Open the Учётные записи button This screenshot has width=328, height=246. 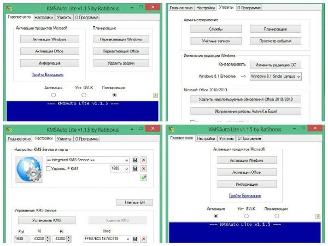(216, 41)
